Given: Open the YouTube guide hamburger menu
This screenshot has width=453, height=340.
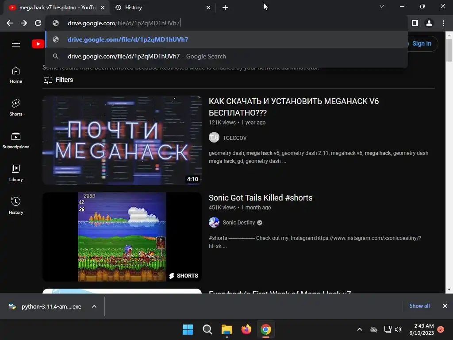Looking at the screenshot, I should [16, 44].
